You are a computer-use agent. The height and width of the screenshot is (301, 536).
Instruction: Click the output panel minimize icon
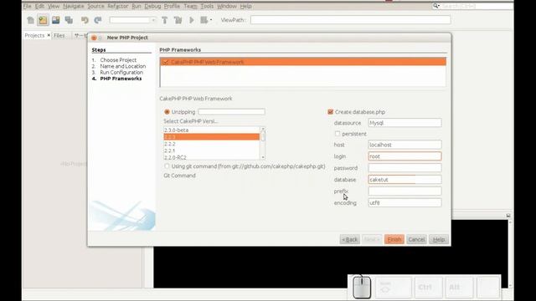(x=508, y=216)
